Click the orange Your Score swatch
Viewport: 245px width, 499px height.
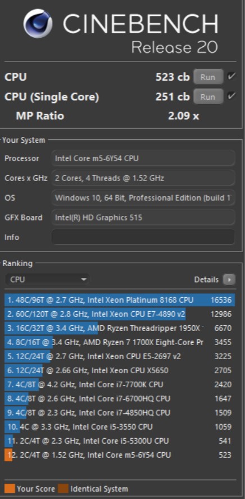click(10, 488)
